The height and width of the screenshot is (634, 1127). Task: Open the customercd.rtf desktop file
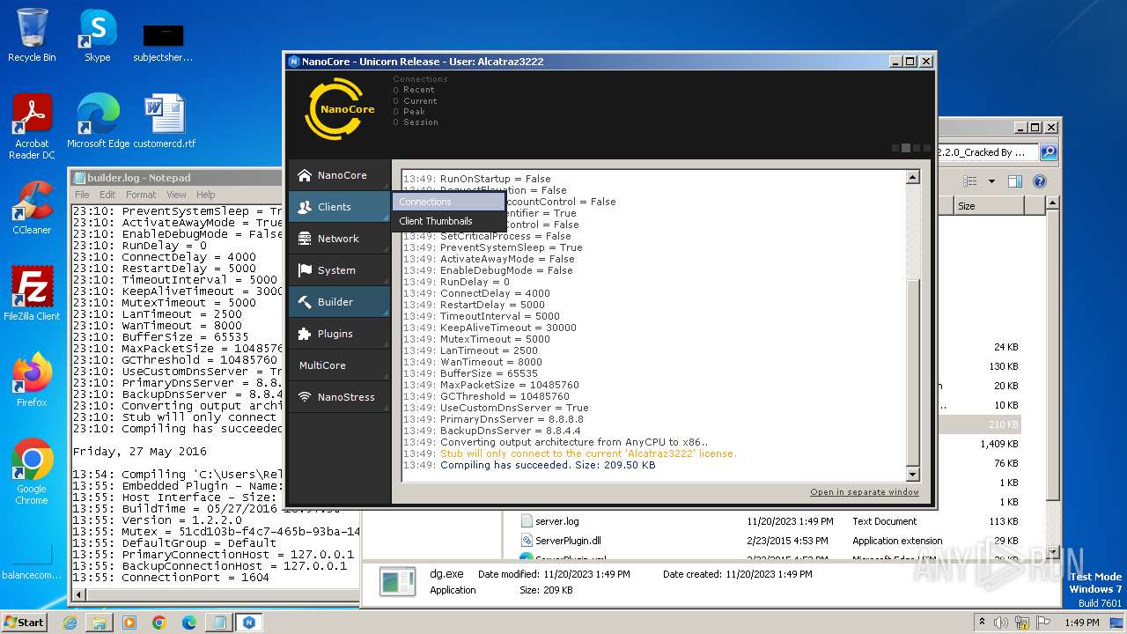(164, 122)
